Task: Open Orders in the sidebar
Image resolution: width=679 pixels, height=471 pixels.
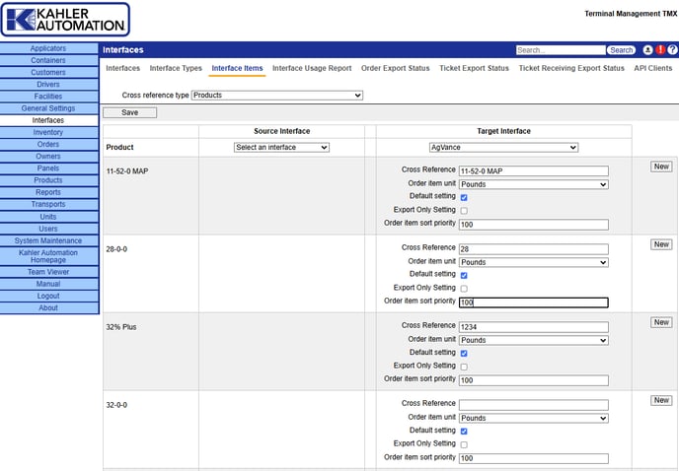Action: tap(48, 144)
